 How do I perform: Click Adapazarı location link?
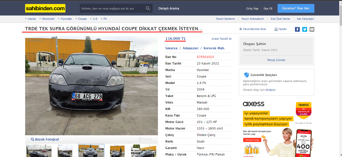(190, 48)
